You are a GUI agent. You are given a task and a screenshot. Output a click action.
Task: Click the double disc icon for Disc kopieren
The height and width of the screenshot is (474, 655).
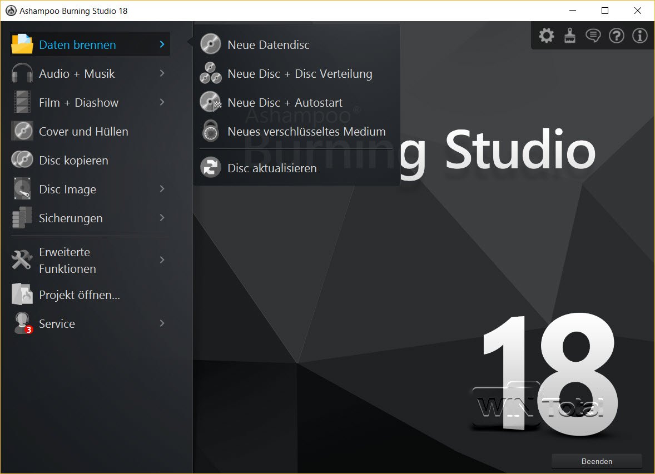click(22, 160)
